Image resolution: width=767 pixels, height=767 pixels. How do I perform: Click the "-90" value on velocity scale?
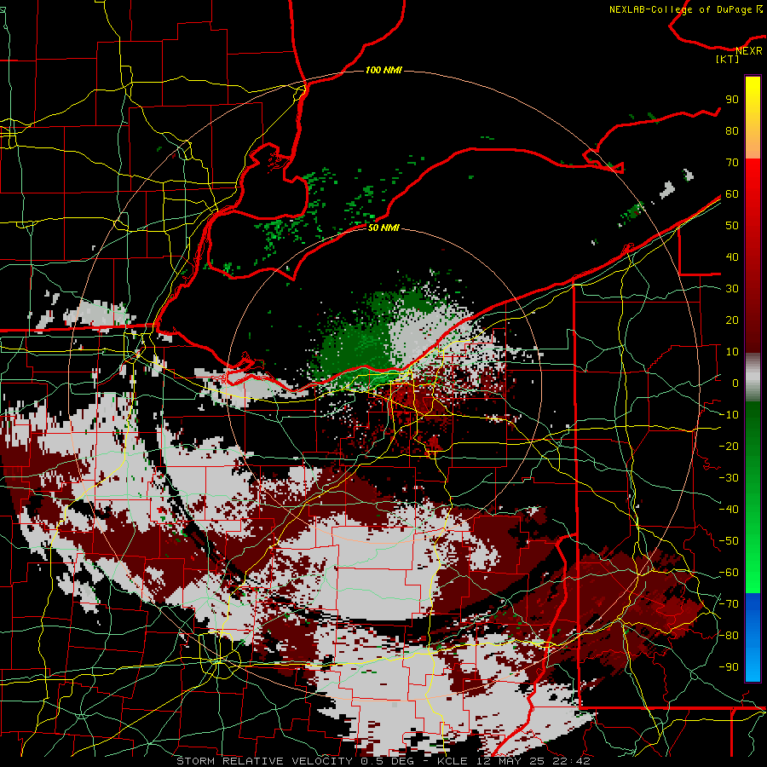click(729, 667)
